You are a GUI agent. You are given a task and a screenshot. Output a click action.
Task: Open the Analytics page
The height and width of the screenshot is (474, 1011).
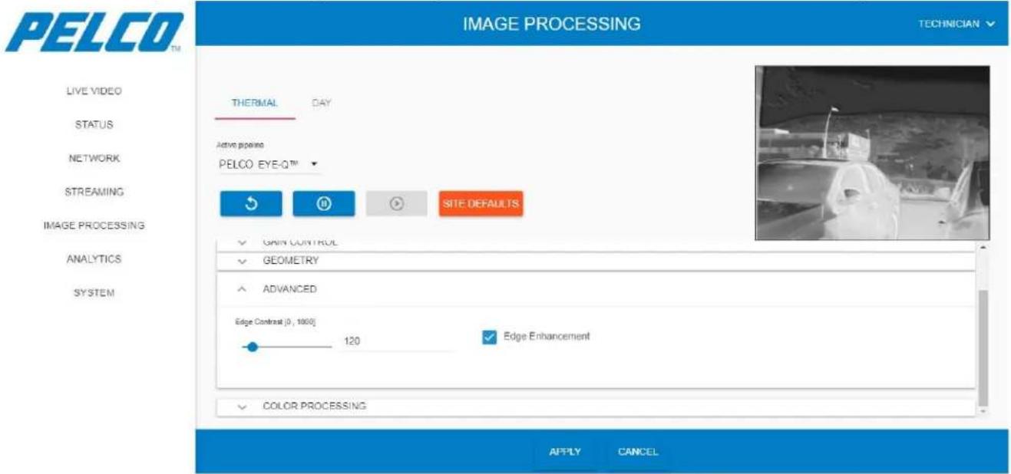[x=95, y=259]
